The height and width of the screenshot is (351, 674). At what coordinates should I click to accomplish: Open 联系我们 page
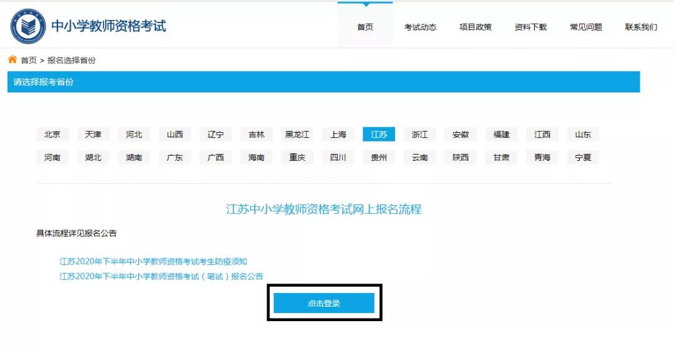[641, 27]
